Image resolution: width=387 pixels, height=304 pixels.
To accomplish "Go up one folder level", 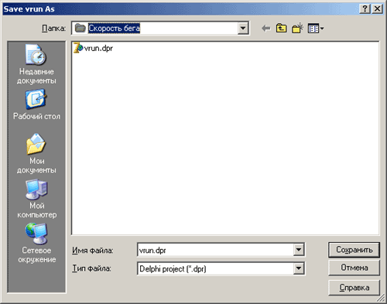I will (281, 28).
